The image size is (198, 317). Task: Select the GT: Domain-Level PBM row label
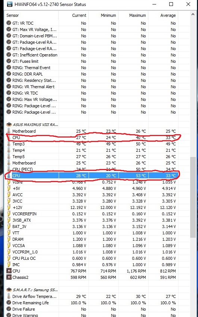point(35,36)
